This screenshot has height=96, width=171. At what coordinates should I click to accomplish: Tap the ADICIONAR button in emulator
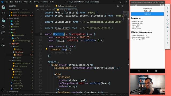pyautogui.click(x=147, y=14)
